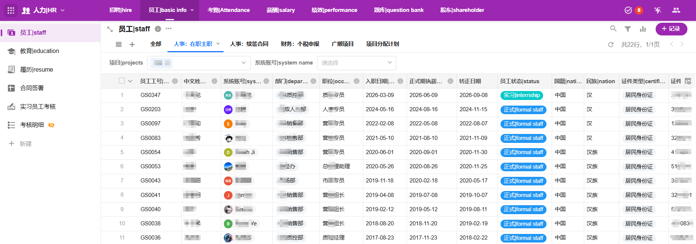
Task: Click the expand fullscreen arrows icon
Action: [110, 29]
